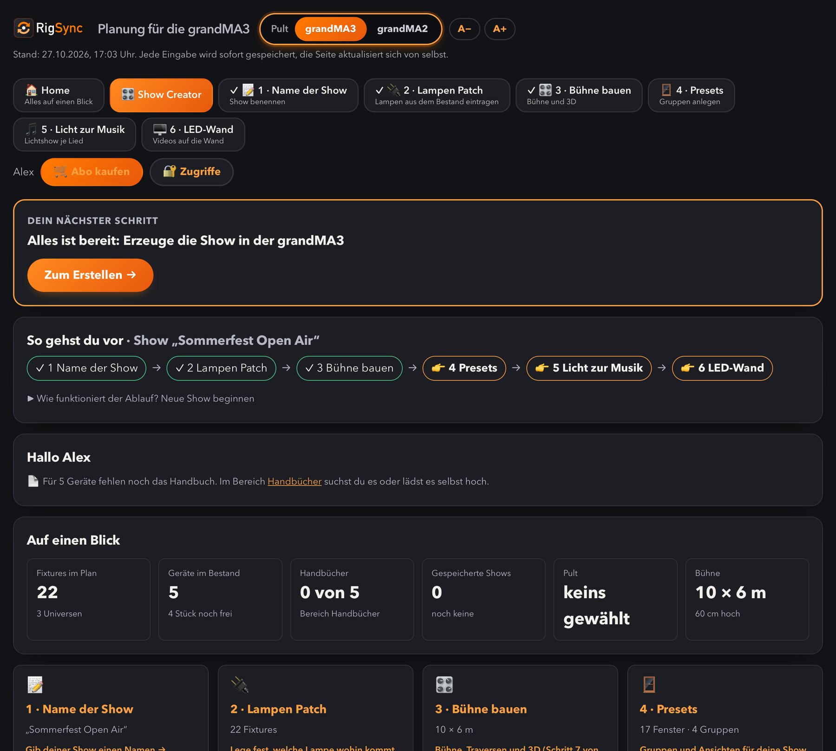Viewport: 836px width, 751px height.
Task: Increase font size with A+ button
Action: [500, 29]
